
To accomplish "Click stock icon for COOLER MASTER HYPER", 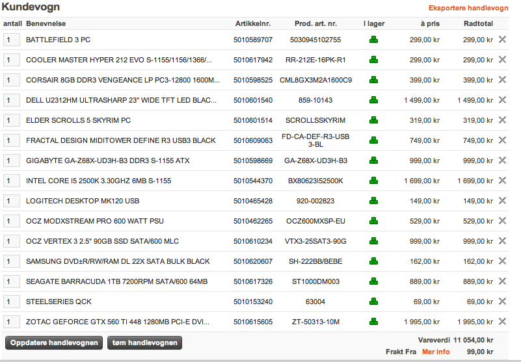I will click(374, 60).
